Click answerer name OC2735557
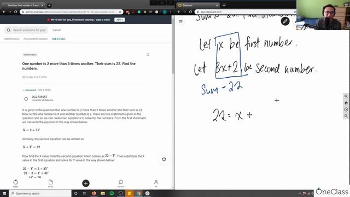350x197 pixels. (x=39, y=97)
